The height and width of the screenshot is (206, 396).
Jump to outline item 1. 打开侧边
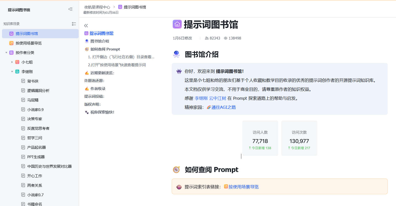click(121, 57)
